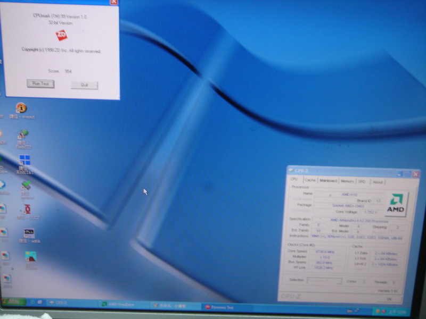Image resolution: width=426 pixels, height=319 pixels.
Task: Open the everest shortcut icon on desktop
Action: tap(21, 108)
